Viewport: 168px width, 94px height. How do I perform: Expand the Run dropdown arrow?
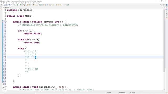click(x=19, y=5)
